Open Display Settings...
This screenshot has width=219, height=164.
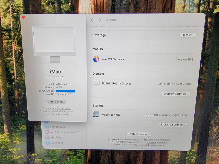coord(176,94)
